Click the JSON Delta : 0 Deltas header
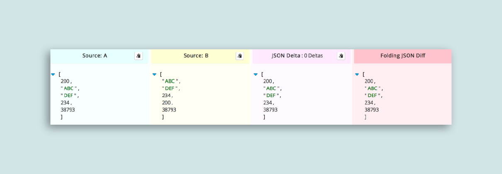The height and width of the screenshot is (174, 502). (x=297, y=56)
